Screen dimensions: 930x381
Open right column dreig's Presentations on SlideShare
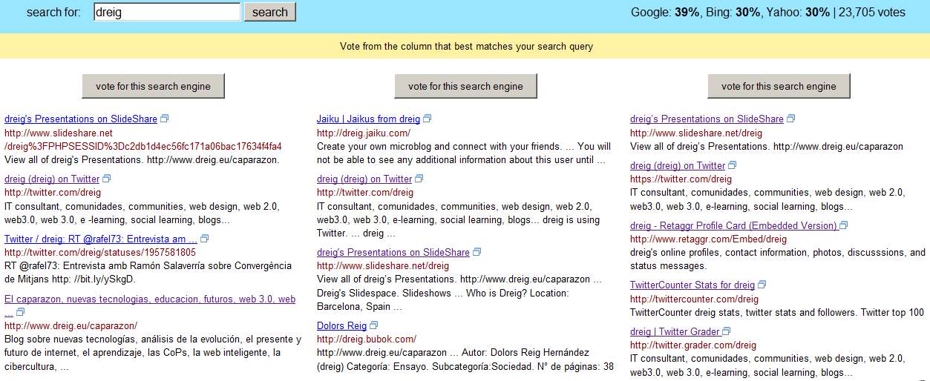707,119
